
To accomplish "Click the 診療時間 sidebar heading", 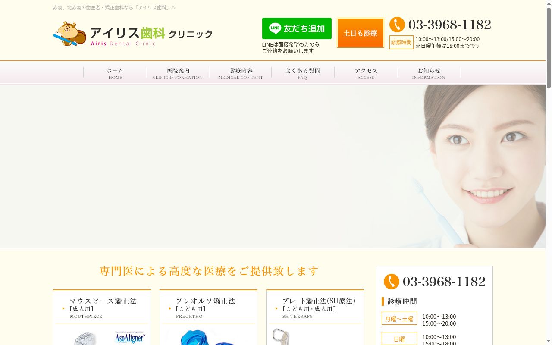I will point(402,301).
